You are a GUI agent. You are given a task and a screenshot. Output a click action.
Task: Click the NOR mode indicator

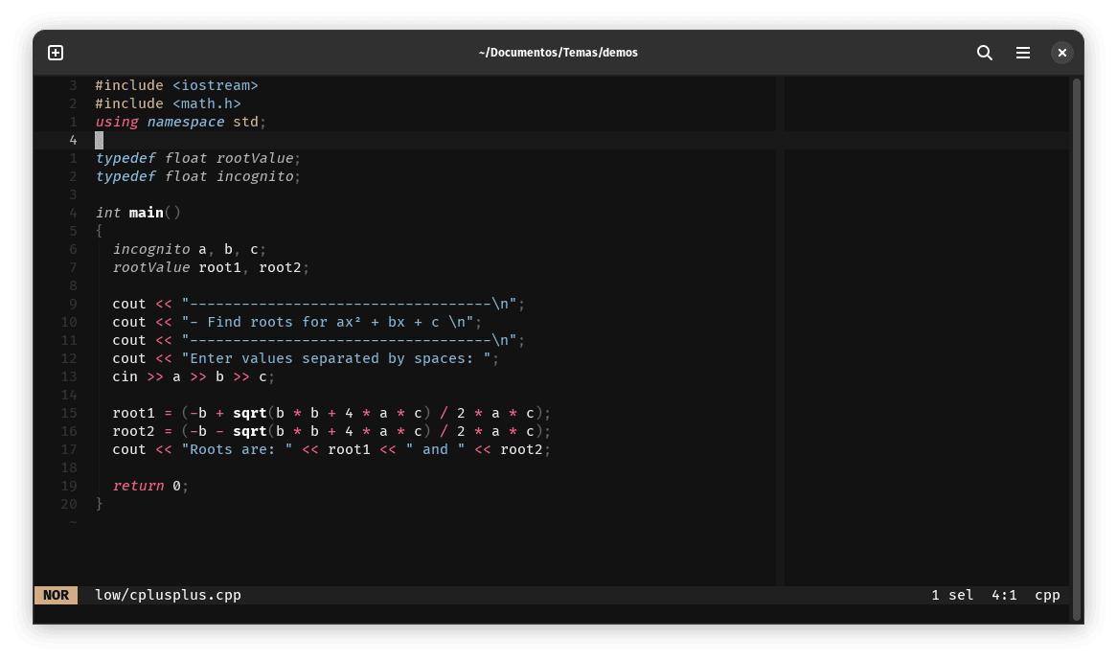[x=57, y=595]
